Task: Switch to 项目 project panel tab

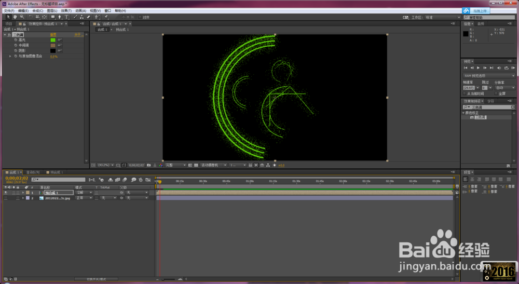Action: (x=9, y=24)
